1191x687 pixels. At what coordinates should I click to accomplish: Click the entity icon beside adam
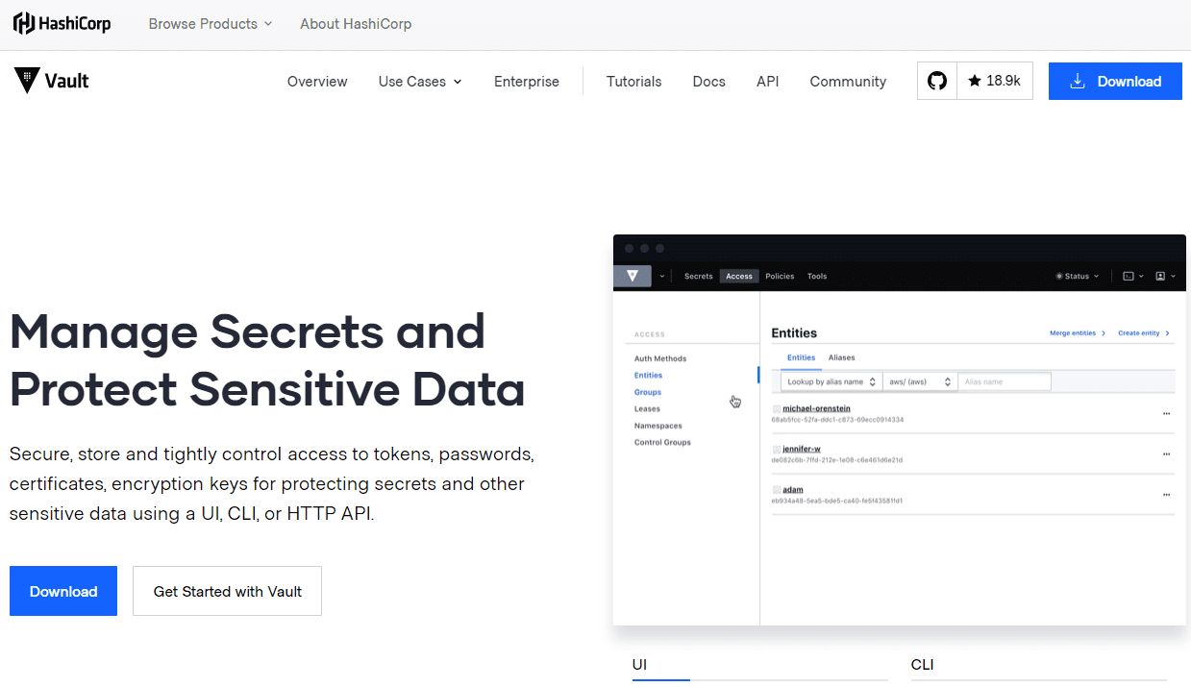(777, 490)
